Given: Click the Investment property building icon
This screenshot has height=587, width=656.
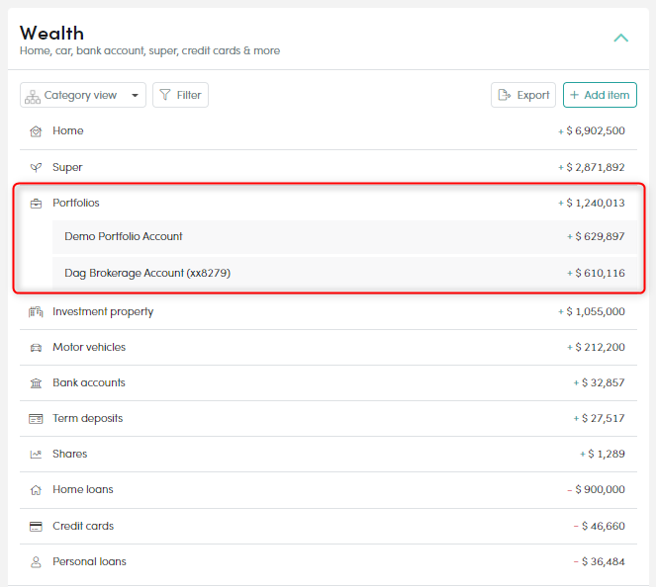Looking at the screenshot, I should coord(36,312).
